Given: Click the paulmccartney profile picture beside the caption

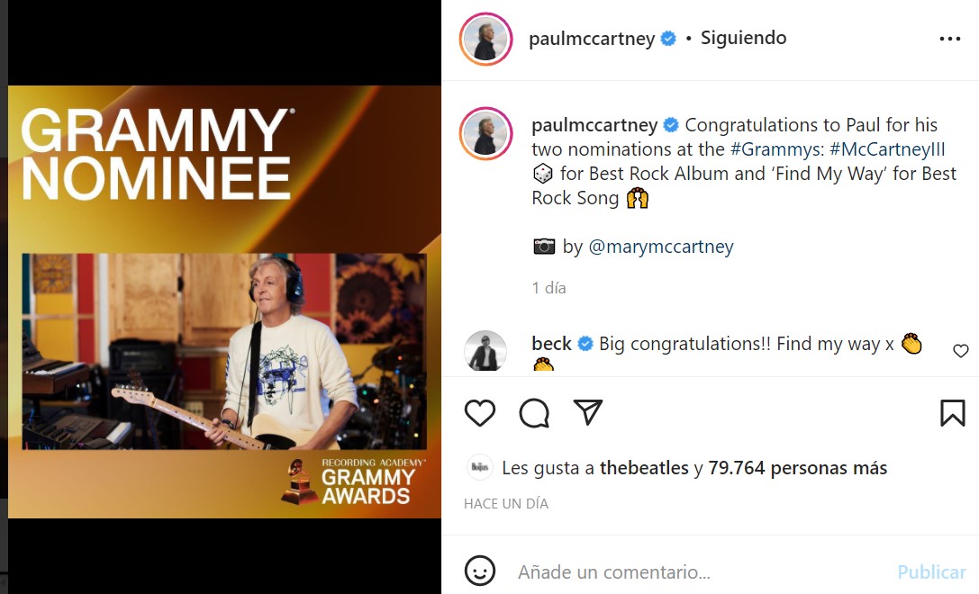Looking at the screenshot, I should click(485, 133).
